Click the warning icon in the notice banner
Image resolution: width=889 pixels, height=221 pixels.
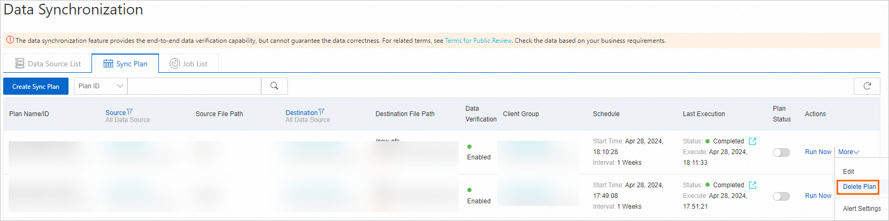click(10, 40)
